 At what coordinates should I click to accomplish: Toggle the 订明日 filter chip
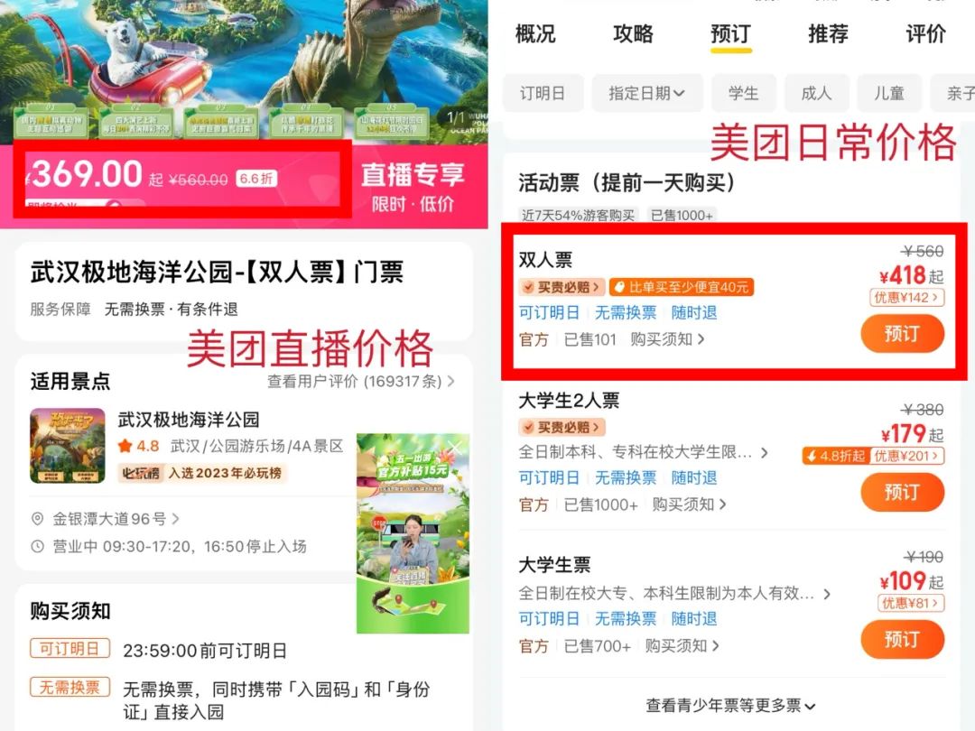coord(543,93)
